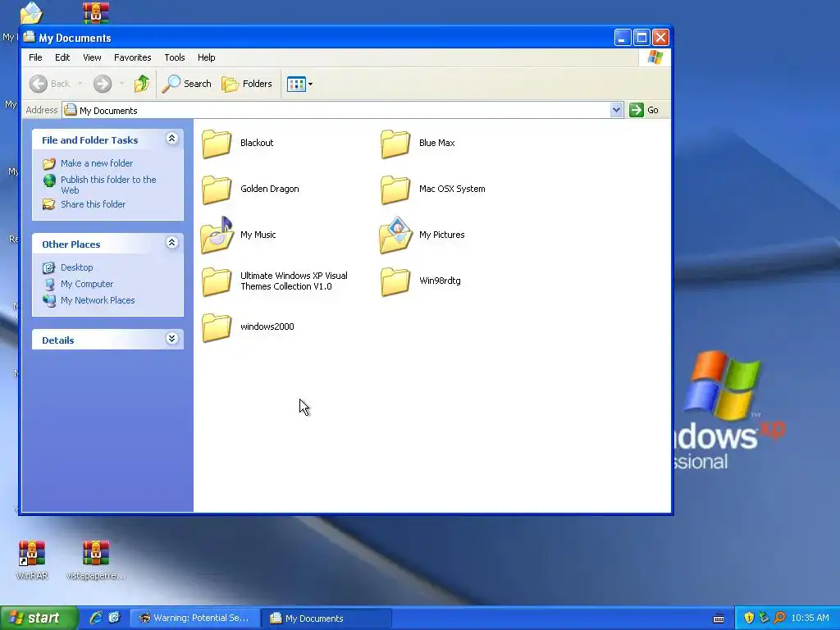Select the Golden Dragon folder icon
Screen dimensions: 840x630
[217, 189]
